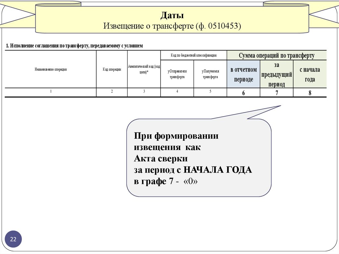Click the slide title "Даты"
Viewport: 339px width, 254px height.
(172, 15)
